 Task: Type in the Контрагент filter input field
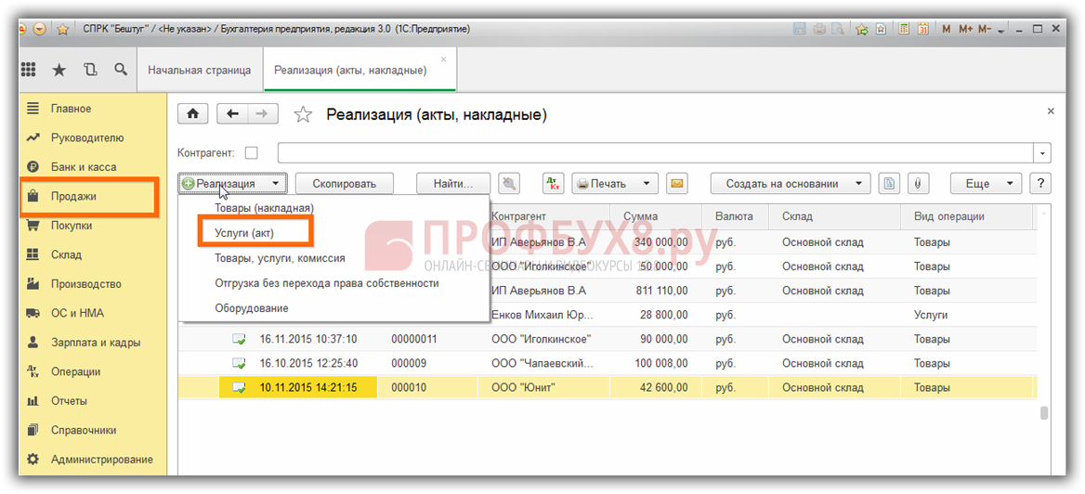[655, 152]
